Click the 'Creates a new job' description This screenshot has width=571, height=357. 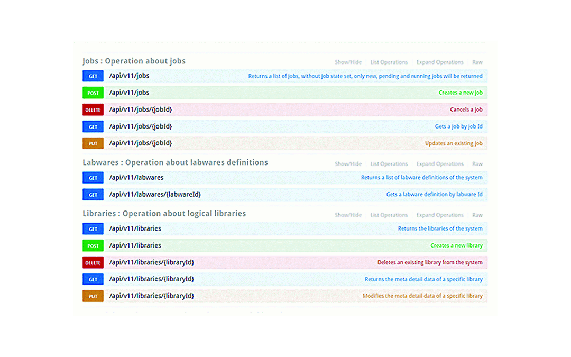pos(461,93)
